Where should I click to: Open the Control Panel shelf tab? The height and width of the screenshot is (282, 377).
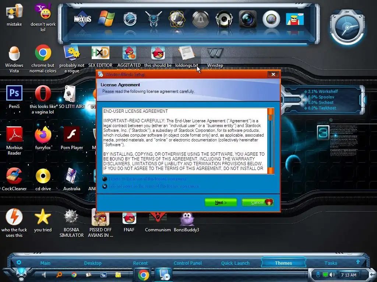(x=188, y=263)
